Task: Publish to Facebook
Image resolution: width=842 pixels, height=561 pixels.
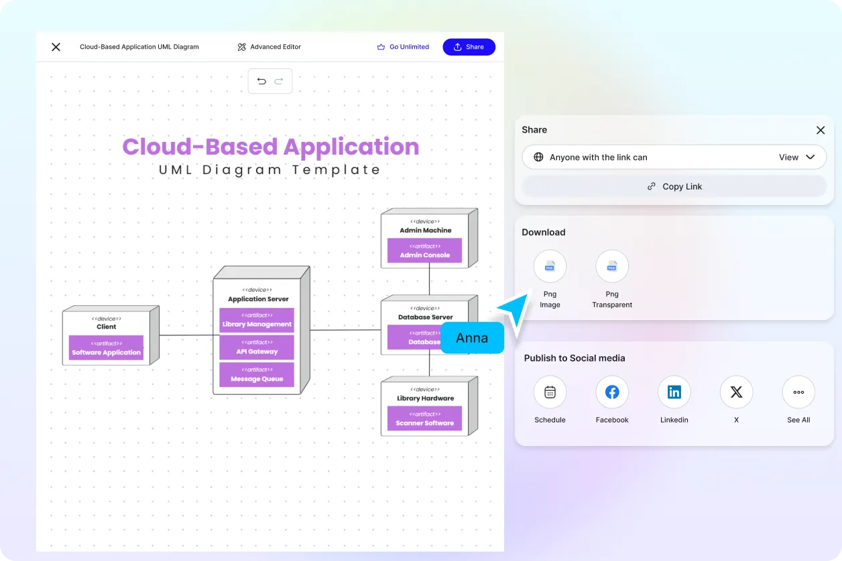Action: pos(611,393)
